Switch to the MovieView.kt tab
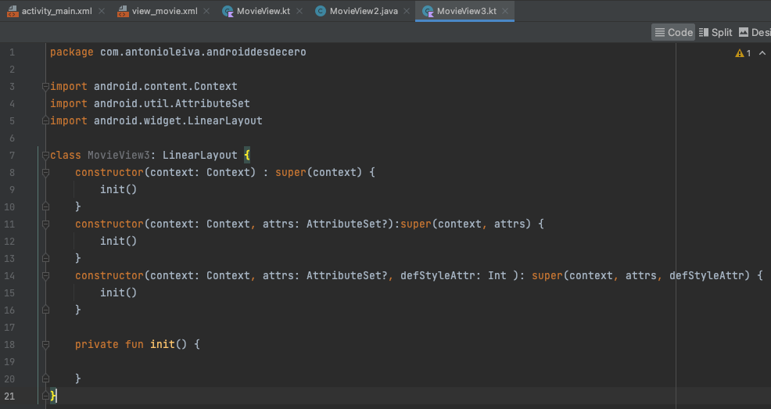 point(263,11)
